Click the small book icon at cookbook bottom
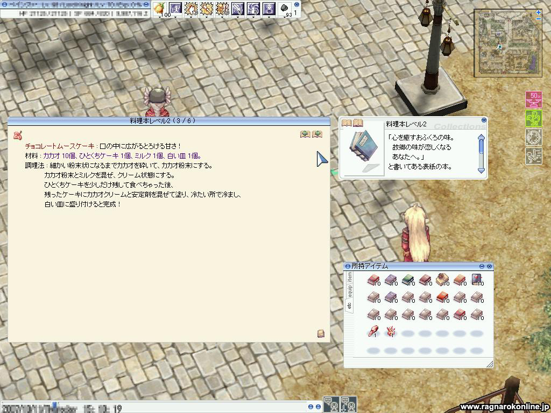 (321, 333)
